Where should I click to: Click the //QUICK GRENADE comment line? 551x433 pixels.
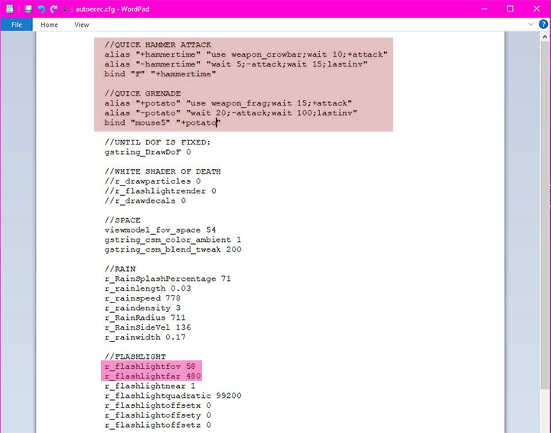pyautogui.click(x=142, y=93)
